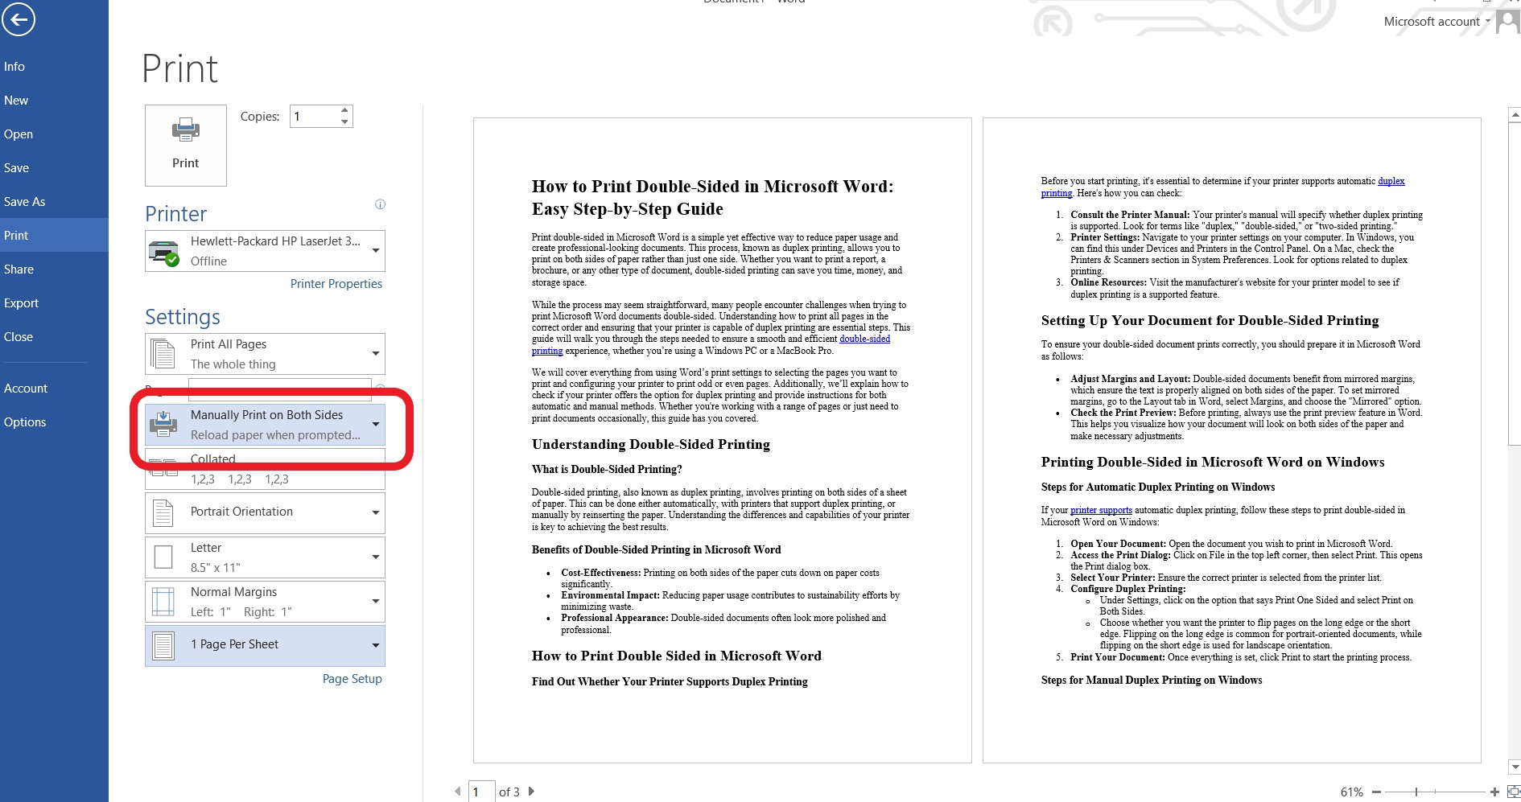Image resolution: width=1521 pixels, height=802 pixels.
Task: Click the next page arrow below the preview
Action: pyautogui.click(x=531, y=792)
